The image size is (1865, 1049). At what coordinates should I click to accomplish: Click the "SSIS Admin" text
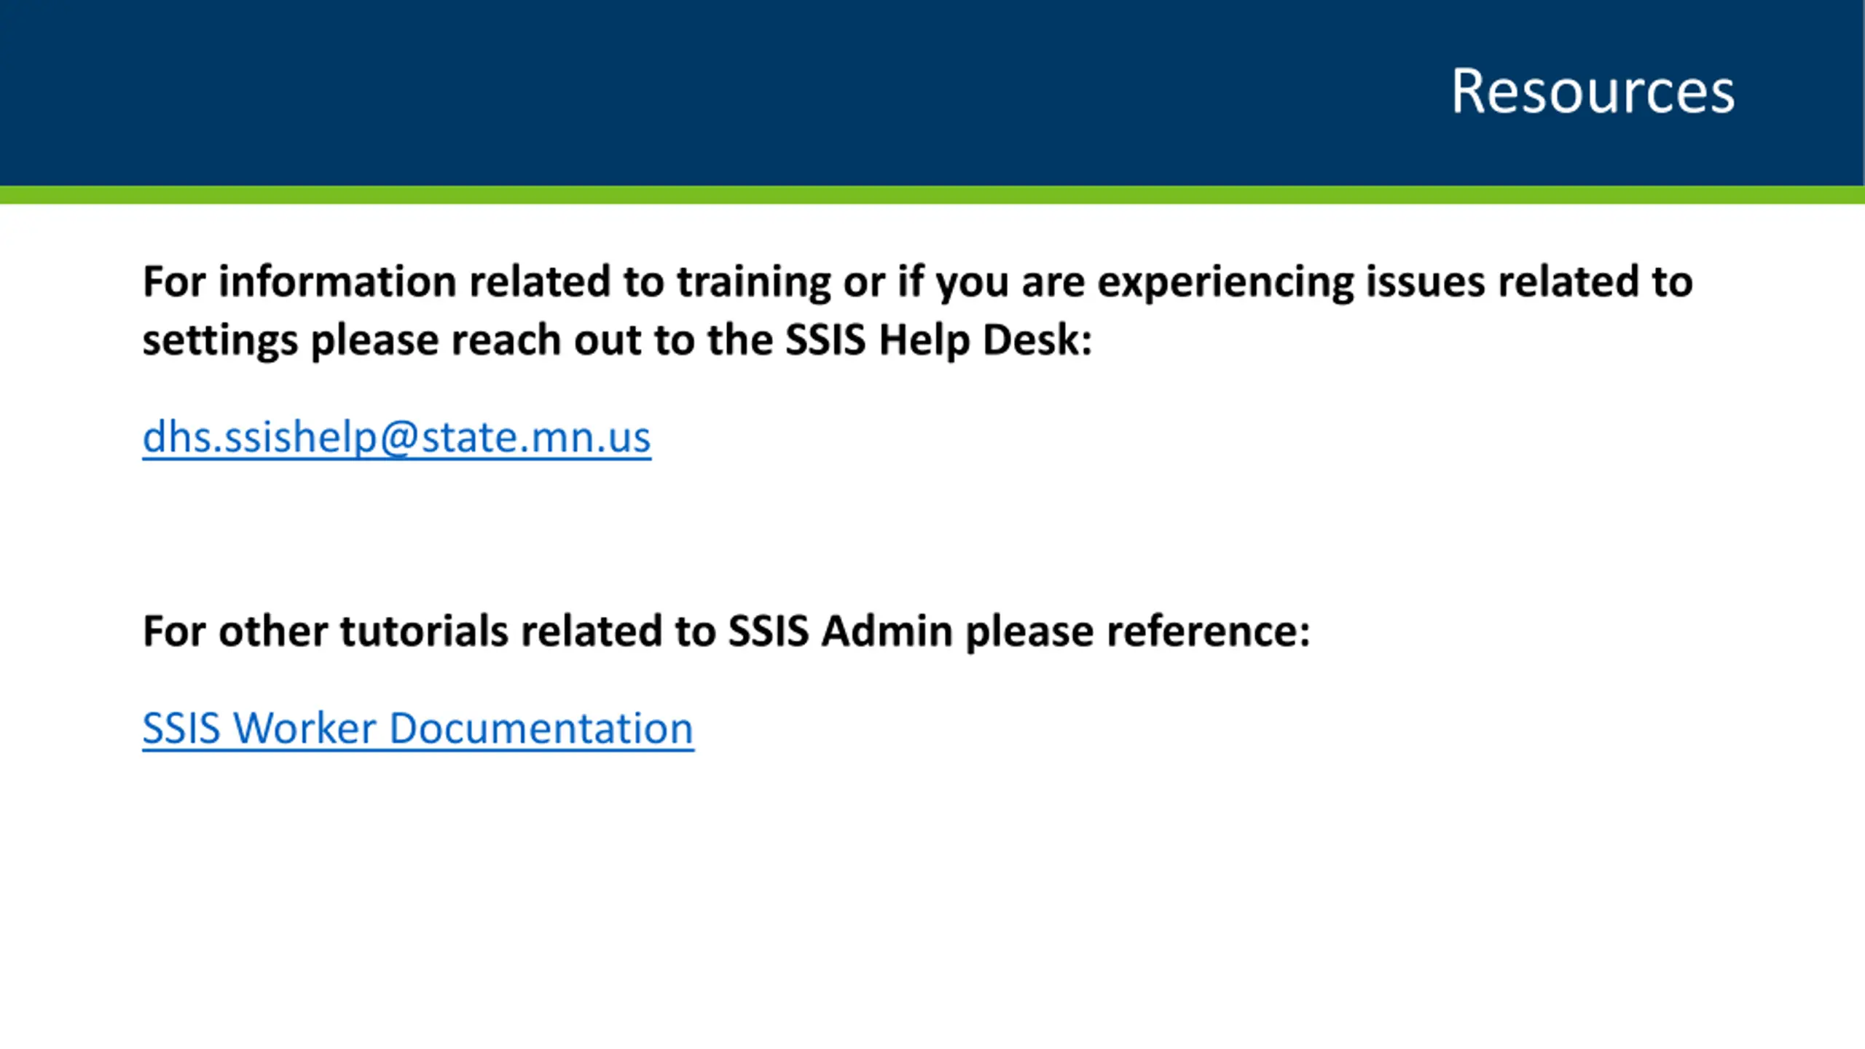[x=841, y=631]
